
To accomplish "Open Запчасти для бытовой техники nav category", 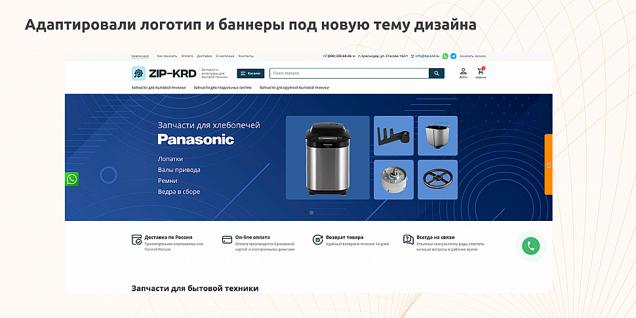I will click(159, 88).
